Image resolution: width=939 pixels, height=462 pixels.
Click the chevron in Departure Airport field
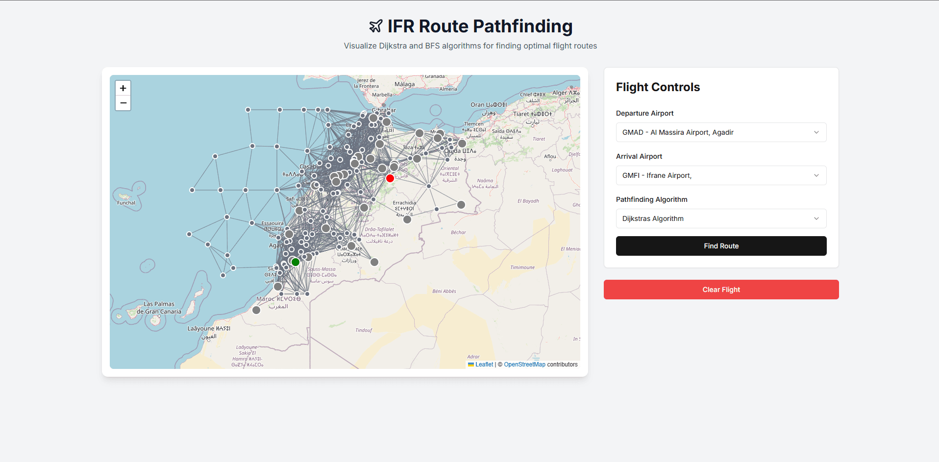pos(816,132)
